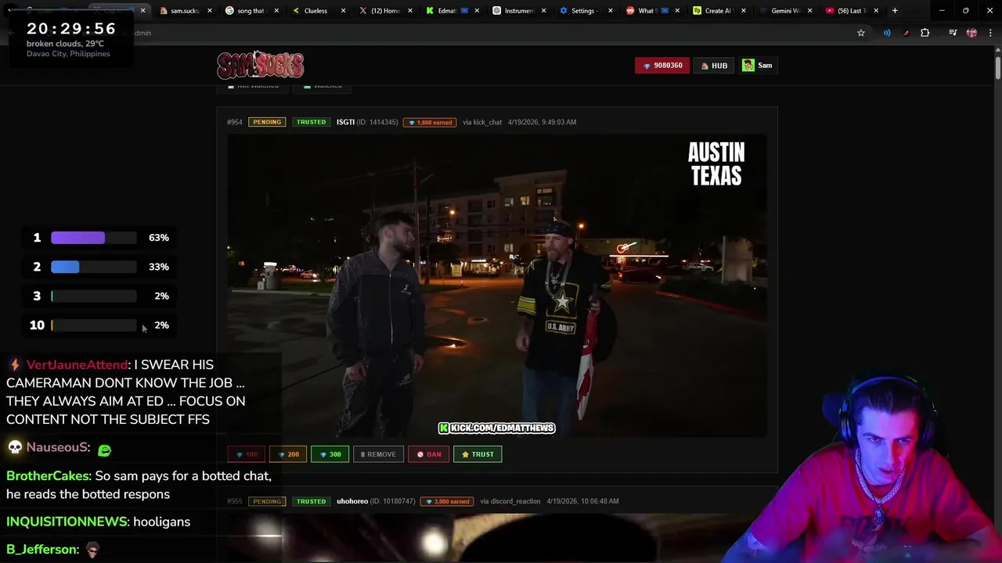This screenshot has width=1002, height=563.
Task: Award 200 gems to submission #954
Action: [288, 454]
